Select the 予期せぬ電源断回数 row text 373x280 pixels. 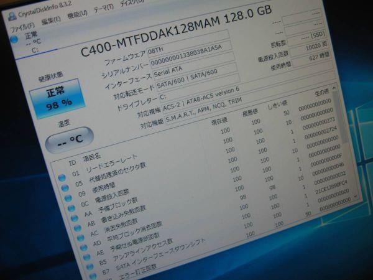tap(135, 243)
